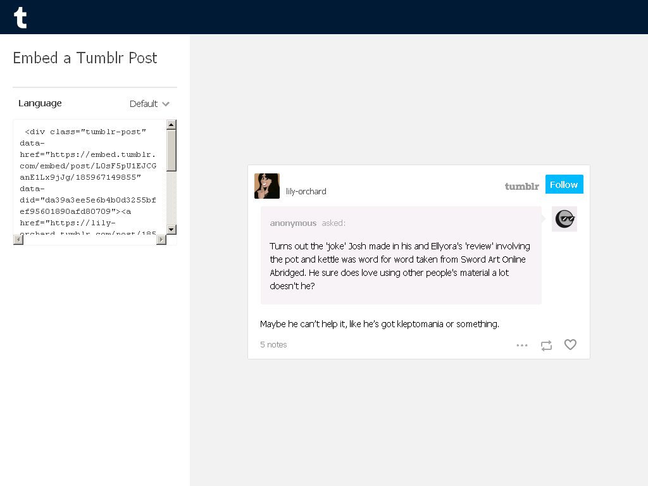Open the lily-orchard blog link
This screenshot has height=486, width=648.
(306, 191)
